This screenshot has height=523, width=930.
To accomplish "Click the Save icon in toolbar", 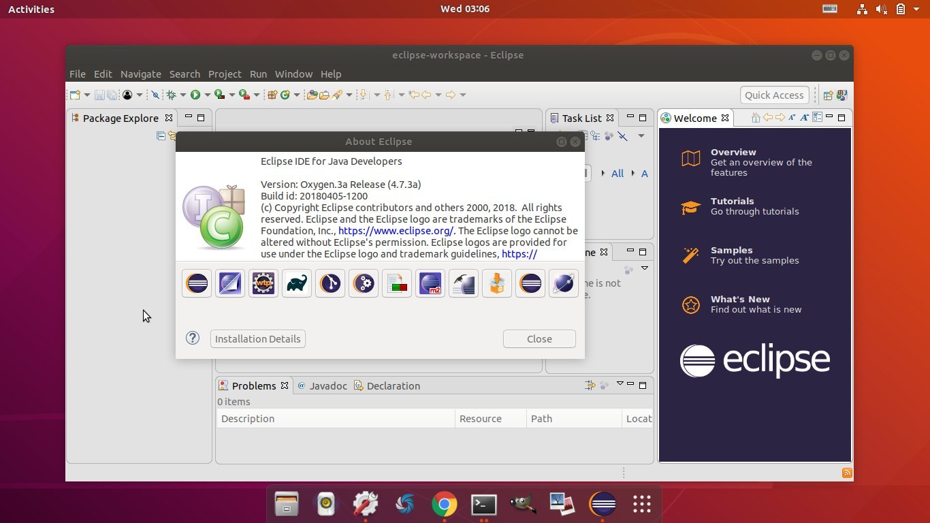I will point(99,95).
